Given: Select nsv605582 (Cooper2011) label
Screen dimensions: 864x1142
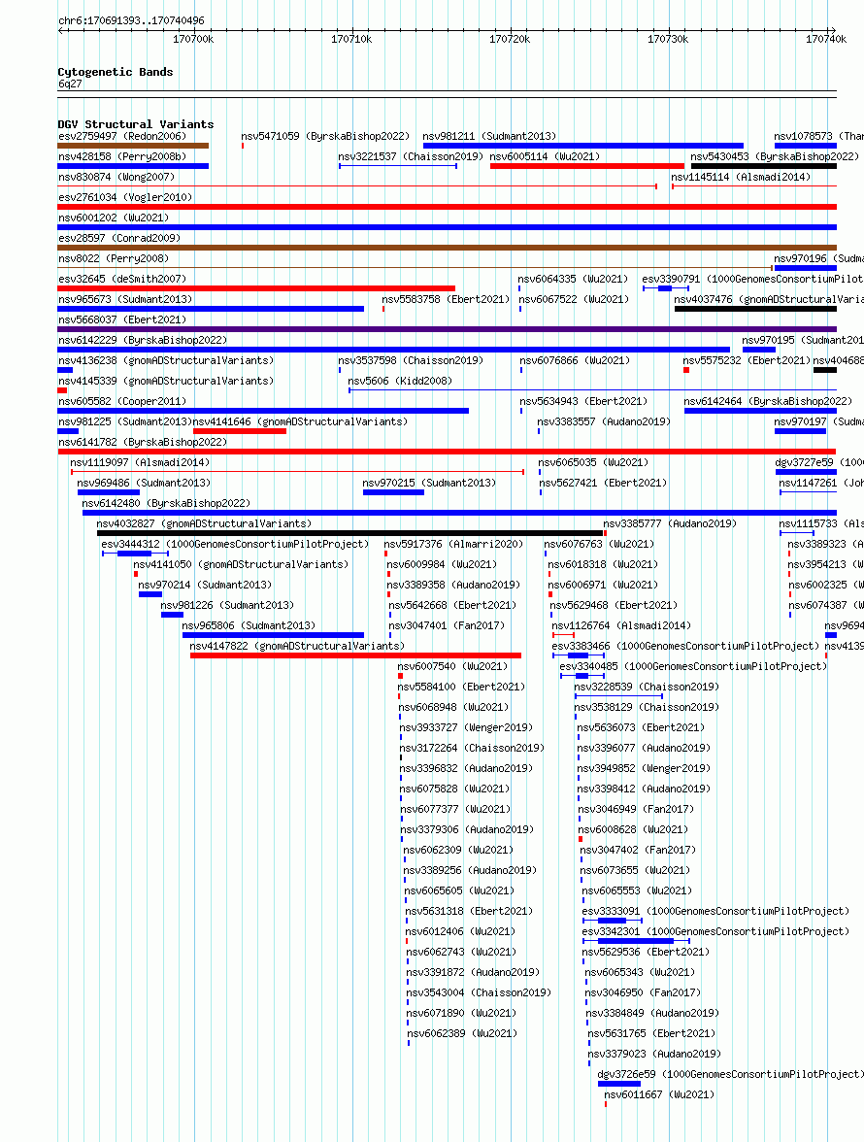Looking at the screenshot, I should tap(122, 401).
